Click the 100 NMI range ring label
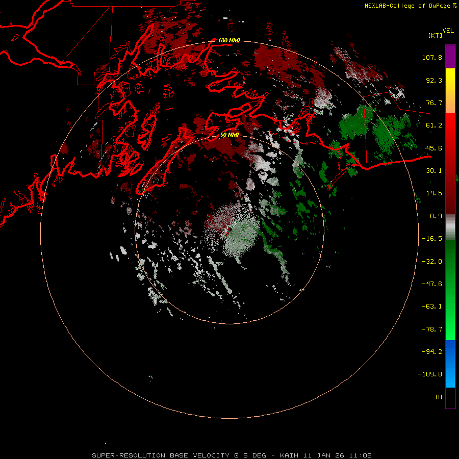459x459 pixels. click(229, 40)
